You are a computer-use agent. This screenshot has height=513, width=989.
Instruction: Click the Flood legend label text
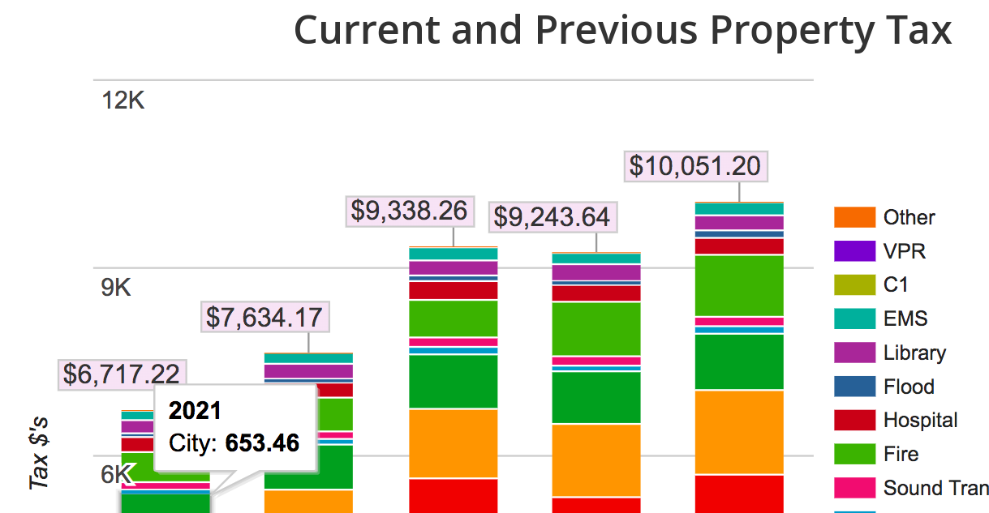tap(909, 387)
